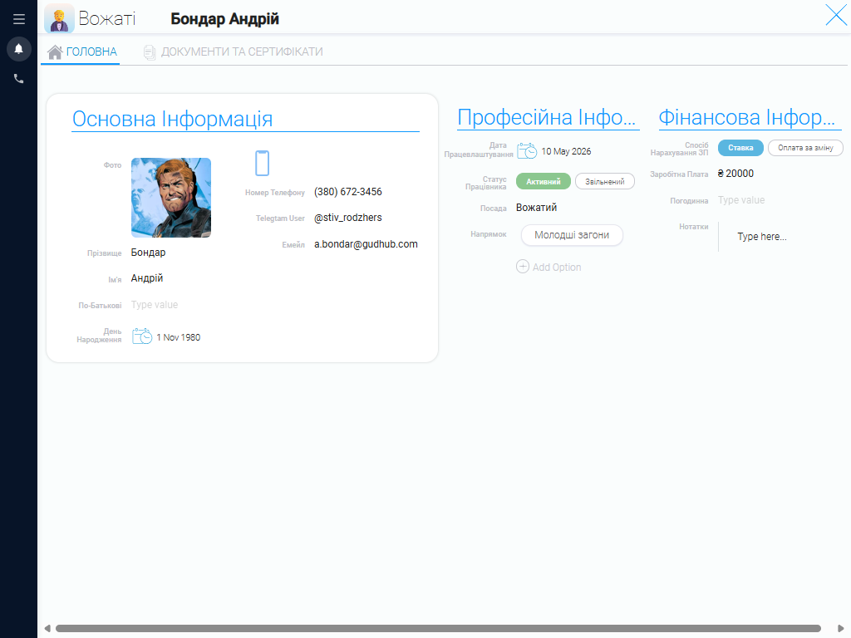Click the right scroll arrow at bottom
The height and width of the screenshot is (638, 851).
coord(841,628)
